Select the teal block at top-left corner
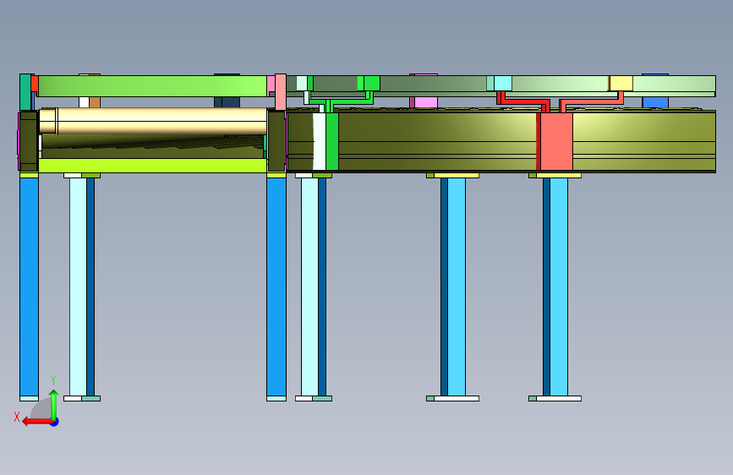The width and height of the screenshot is (733, 475). pos(25,92)
